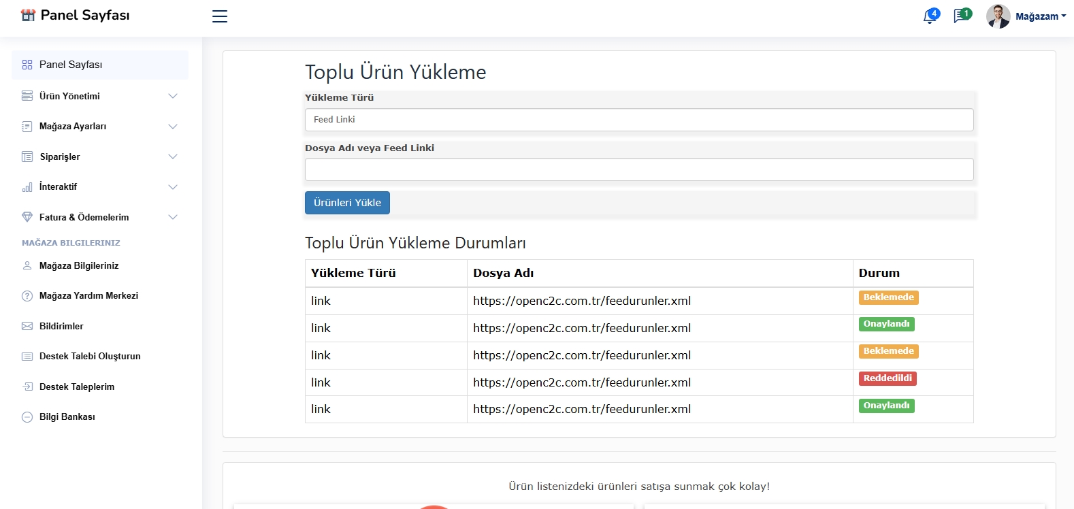This screenshot has width=1074, height=509.
Task: Click the Panel Sayfası grid icon
Action: [x=27, y=65]
